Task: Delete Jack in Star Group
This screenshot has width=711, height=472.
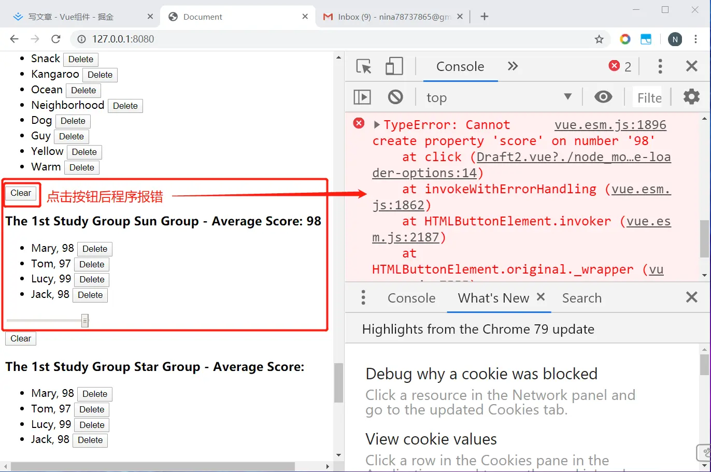Action: coord(90,440)
